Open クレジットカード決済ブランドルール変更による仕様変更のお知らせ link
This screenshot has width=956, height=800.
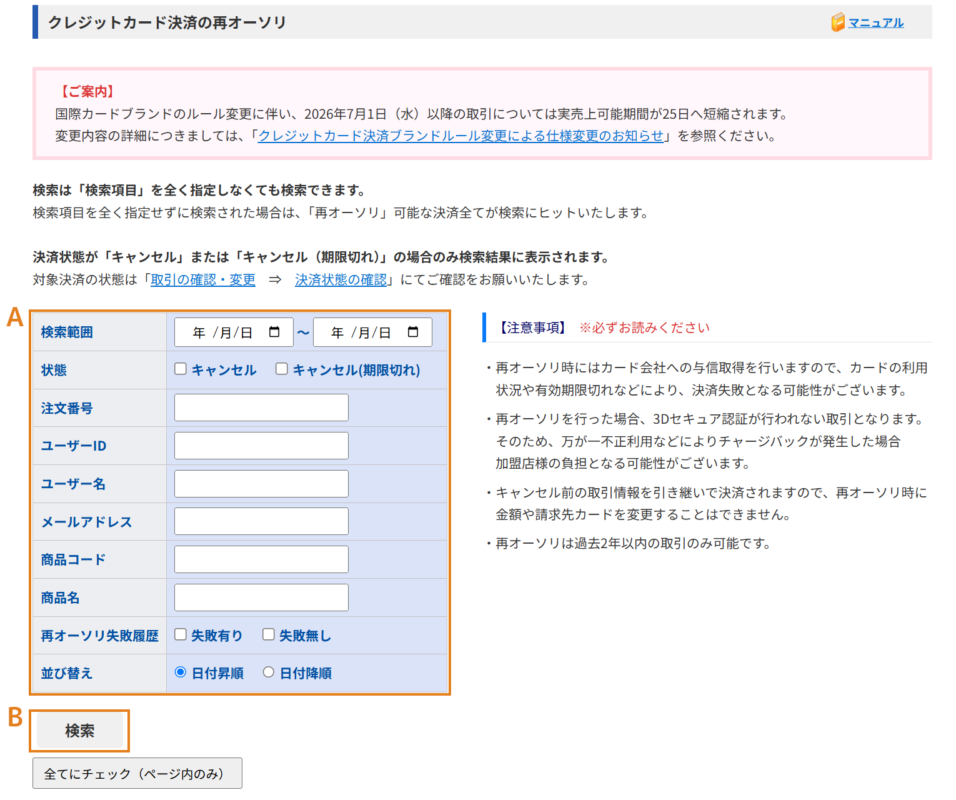[x=461, y=136]
